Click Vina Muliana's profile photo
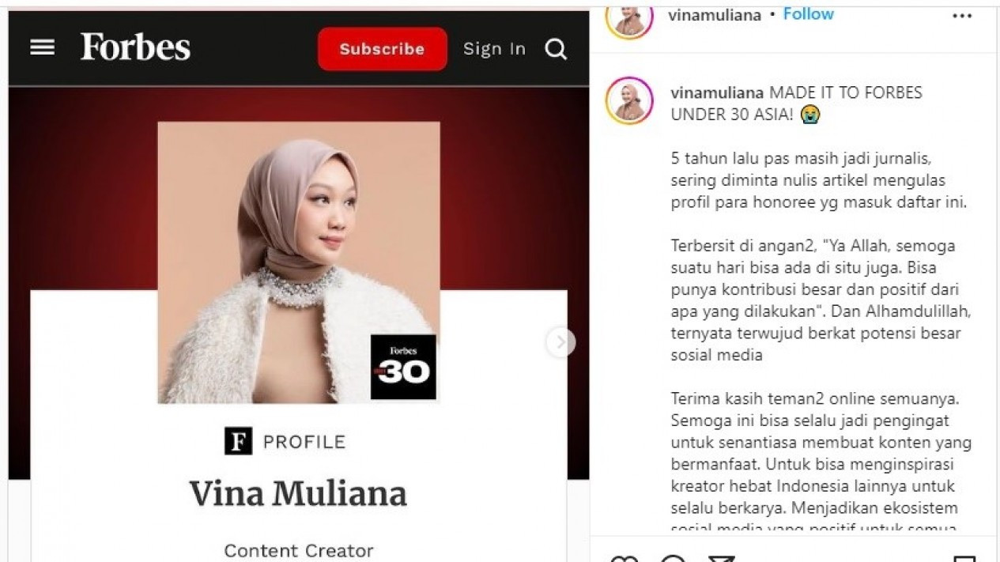Image resolution: width=1000 pixels, height=562 pixels. pos(299,262)
